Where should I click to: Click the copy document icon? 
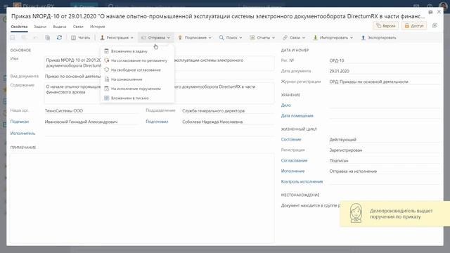click(48, 37)
